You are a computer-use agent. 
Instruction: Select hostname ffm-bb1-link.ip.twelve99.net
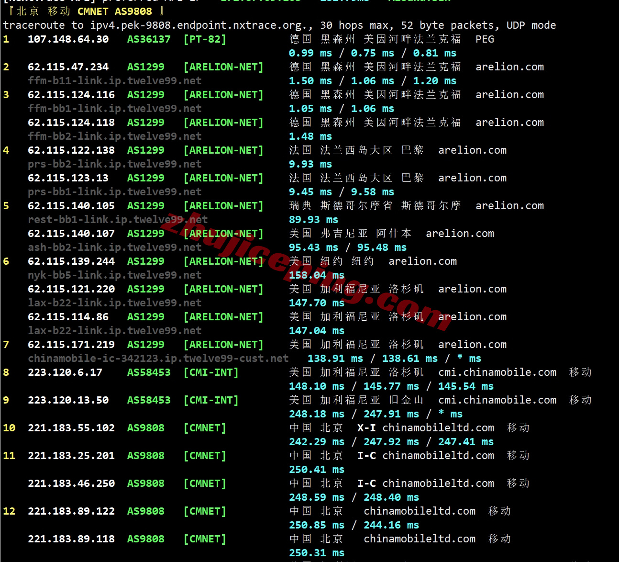[x=115, y=109]
